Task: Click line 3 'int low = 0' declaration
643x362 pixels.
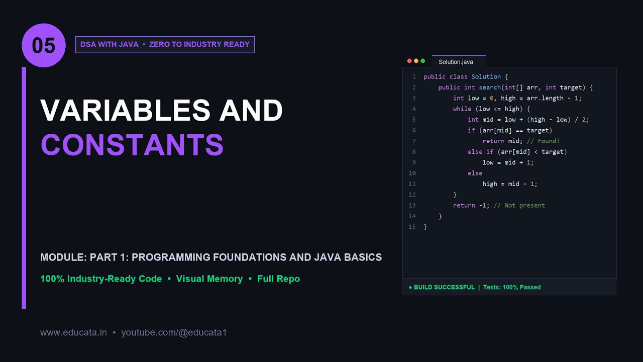Action: pos(517,98)
